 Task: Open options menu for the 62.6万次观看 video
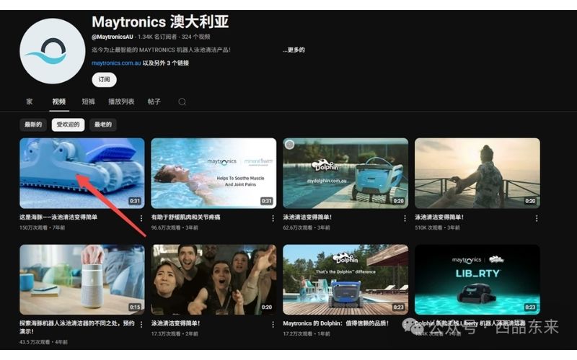tap(405, 218)
